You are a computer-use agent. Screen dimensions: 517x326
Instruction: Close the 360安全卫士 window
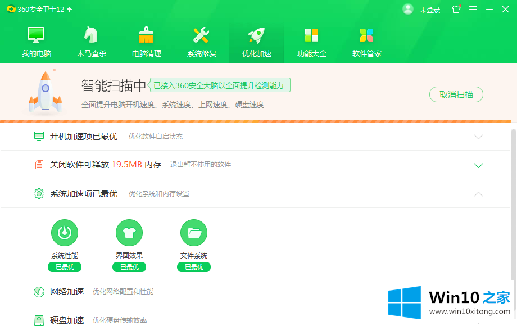(505, 9)
